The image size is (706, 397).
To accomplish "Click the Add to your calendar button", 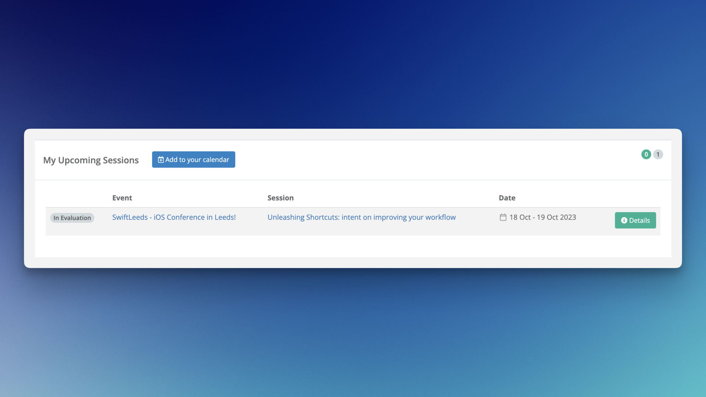I will point(193,160).
